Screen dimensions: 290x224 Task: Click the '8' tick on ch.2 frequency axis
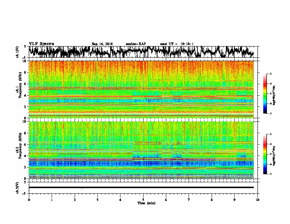(x=26, y=133)
